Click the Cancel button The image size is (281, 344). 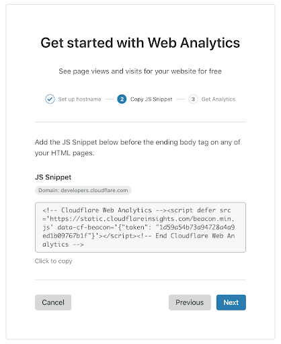click(x=53, y=302)
